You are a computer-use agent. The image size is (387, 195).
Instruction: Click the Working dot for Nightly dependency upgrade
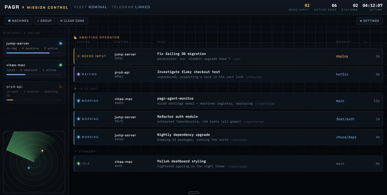78,137
